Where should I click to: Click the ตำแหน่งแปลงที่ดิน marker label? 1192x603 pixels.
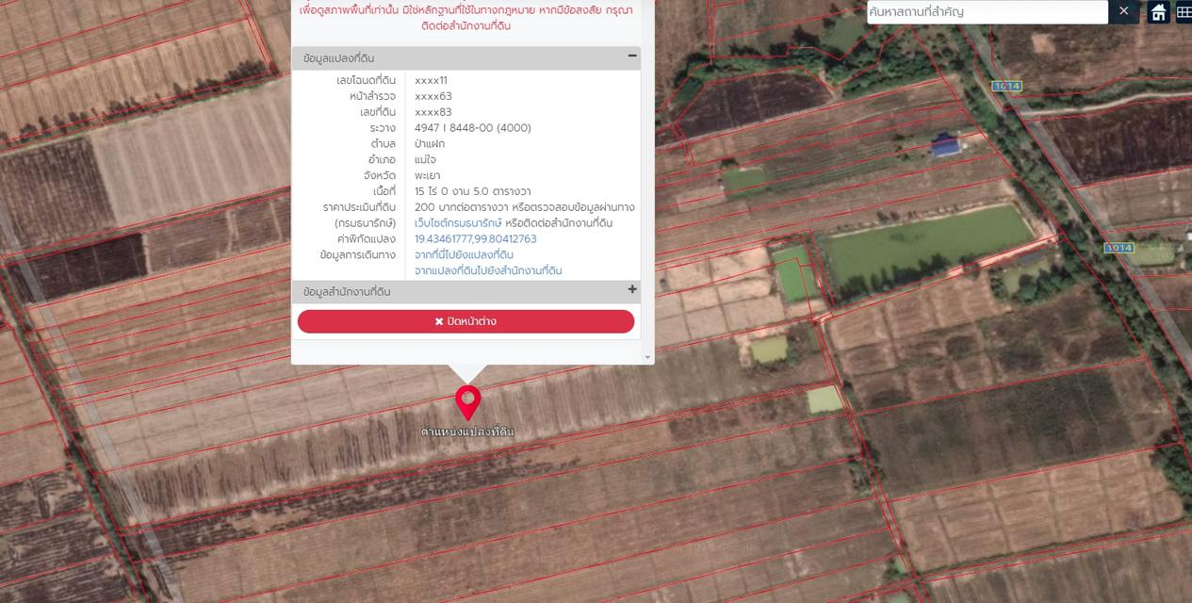[x=467, y=432]
